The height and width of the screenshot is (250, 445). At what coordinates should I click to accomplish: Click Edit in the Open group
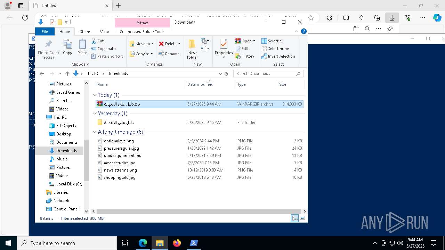[242, 49]
